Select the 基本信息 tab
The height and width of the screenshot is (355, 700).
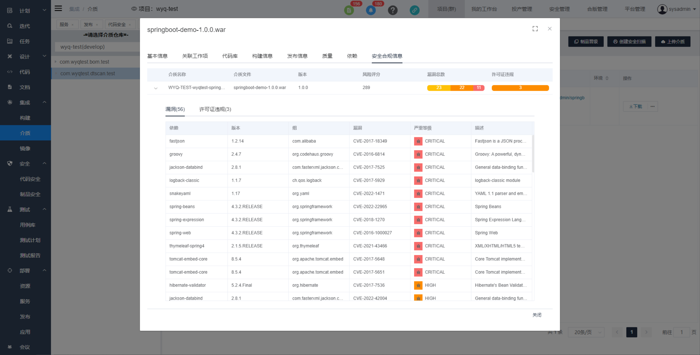click(x=157, y=56)
